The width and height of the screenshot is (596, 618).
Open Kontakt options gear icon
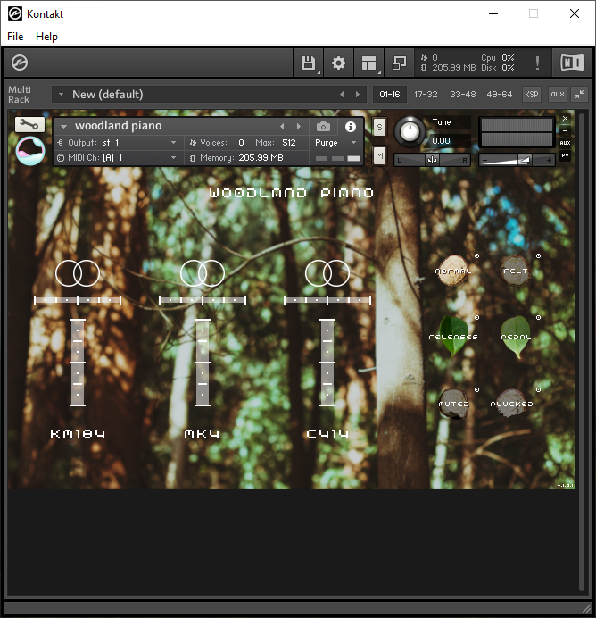338,63
